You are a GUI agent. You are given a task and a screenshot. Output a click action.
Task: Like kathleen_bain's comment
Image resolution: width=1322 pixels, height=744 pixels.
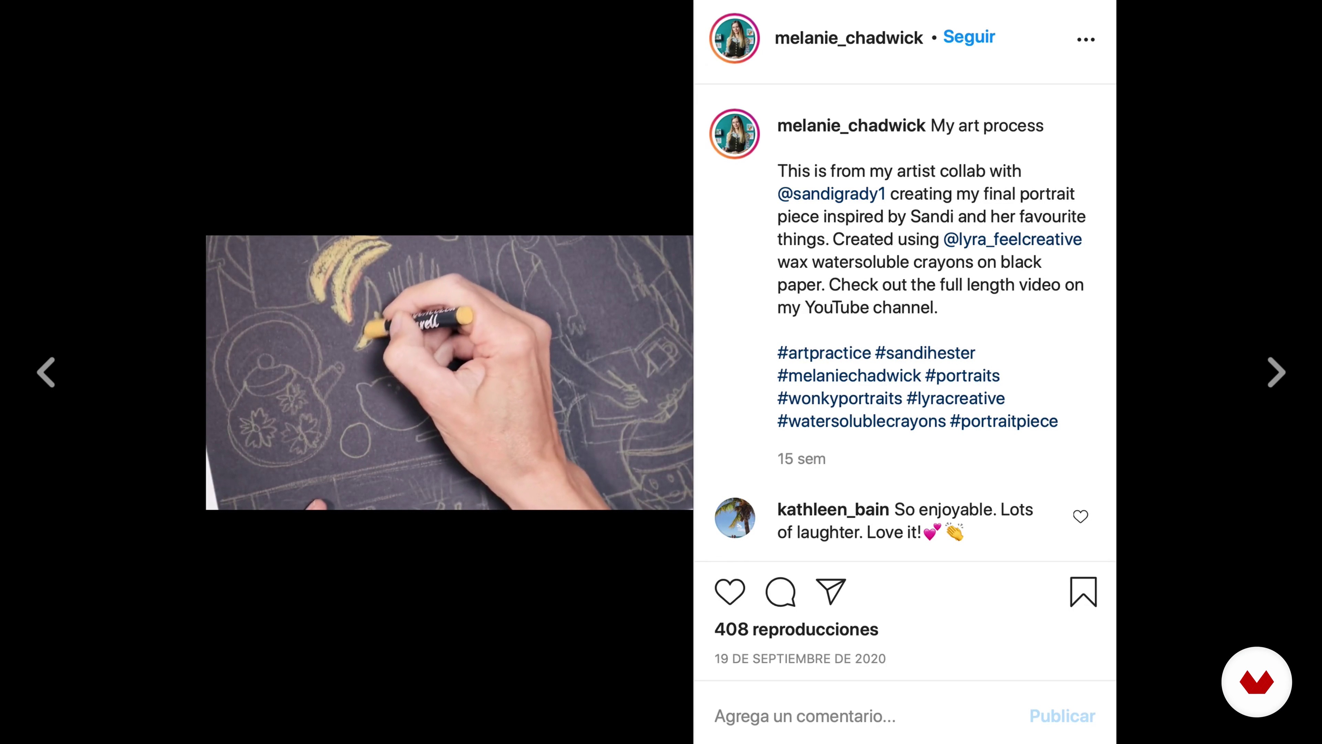click(x=1080, y=517)
